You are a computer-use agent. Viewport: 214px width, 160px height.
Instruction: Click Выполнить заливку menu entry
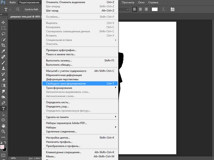pos(59,60)
